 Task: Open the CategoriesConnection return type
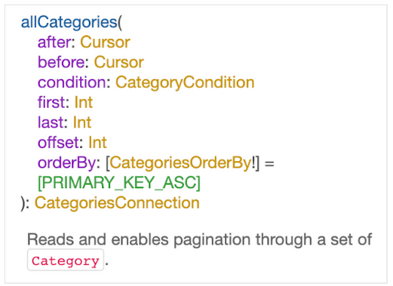pos(117,203)
